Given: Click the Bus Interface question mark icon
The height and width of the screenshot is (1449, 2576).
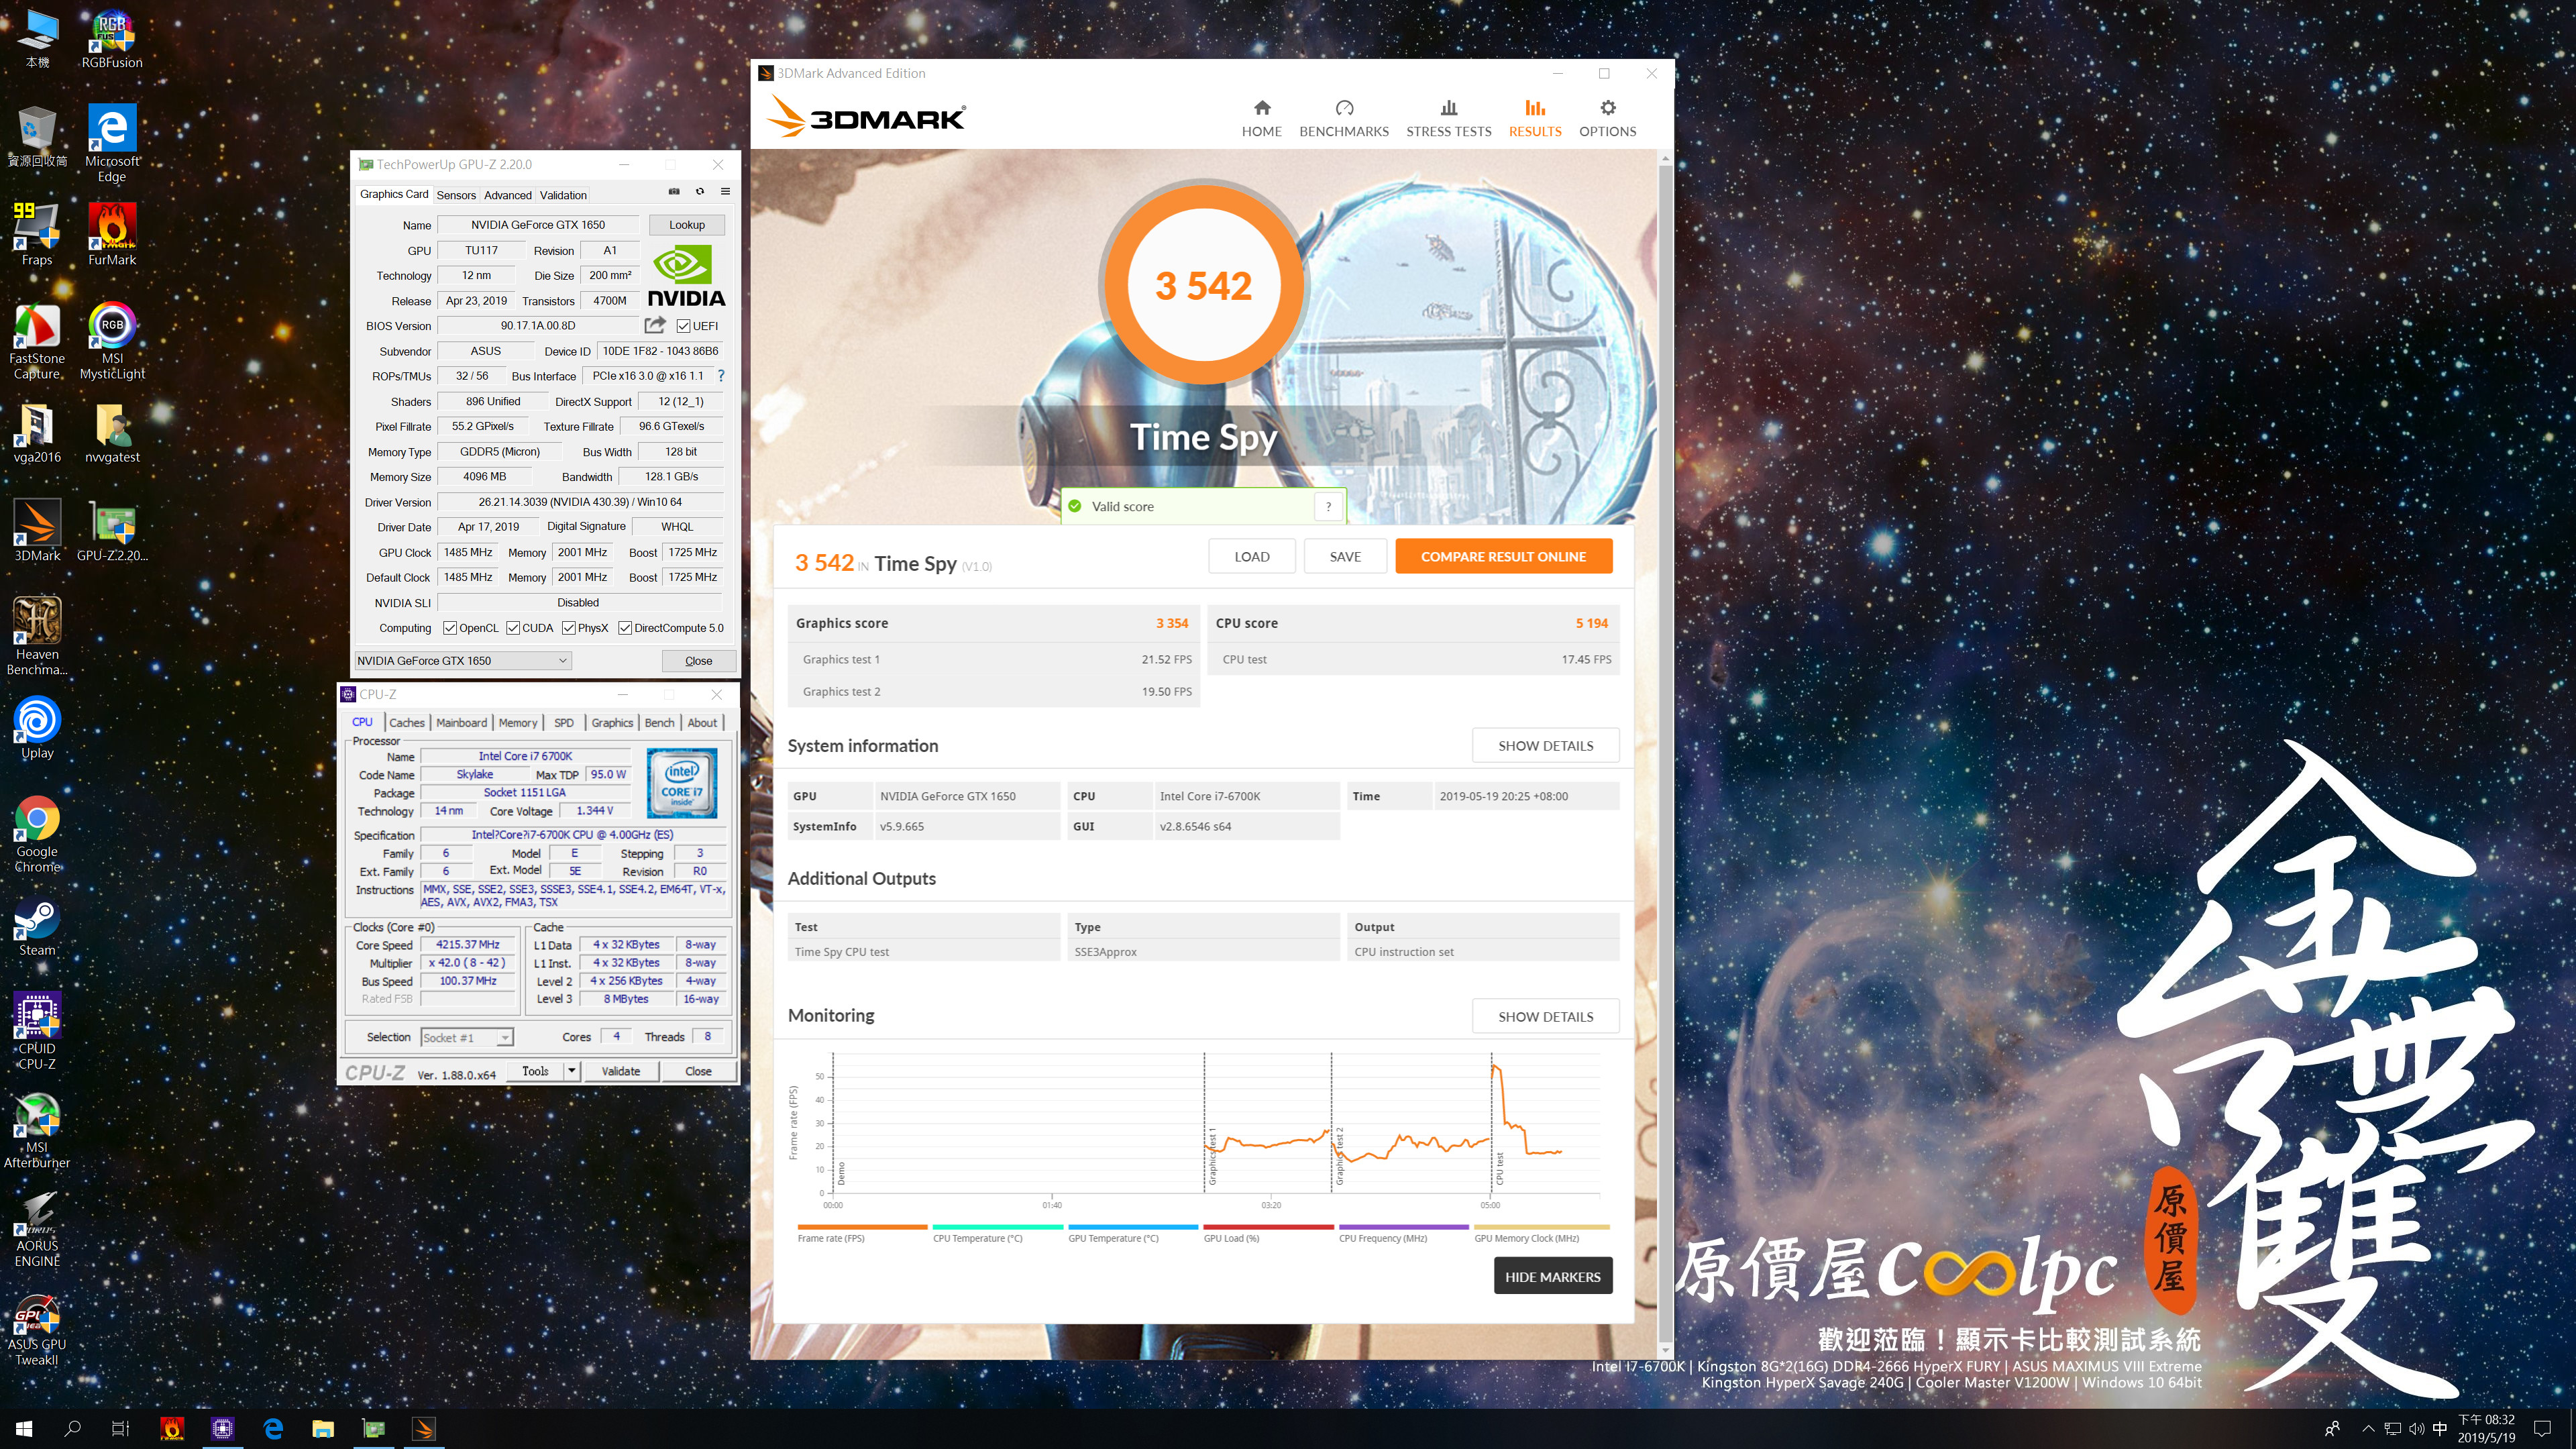Looking at the screenshot, I should click(721, 376).
